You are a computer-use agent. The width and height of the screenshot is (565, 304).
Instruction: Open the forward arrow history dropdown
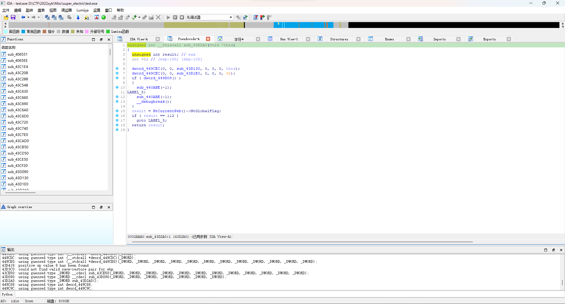click(x=39, y=17)
